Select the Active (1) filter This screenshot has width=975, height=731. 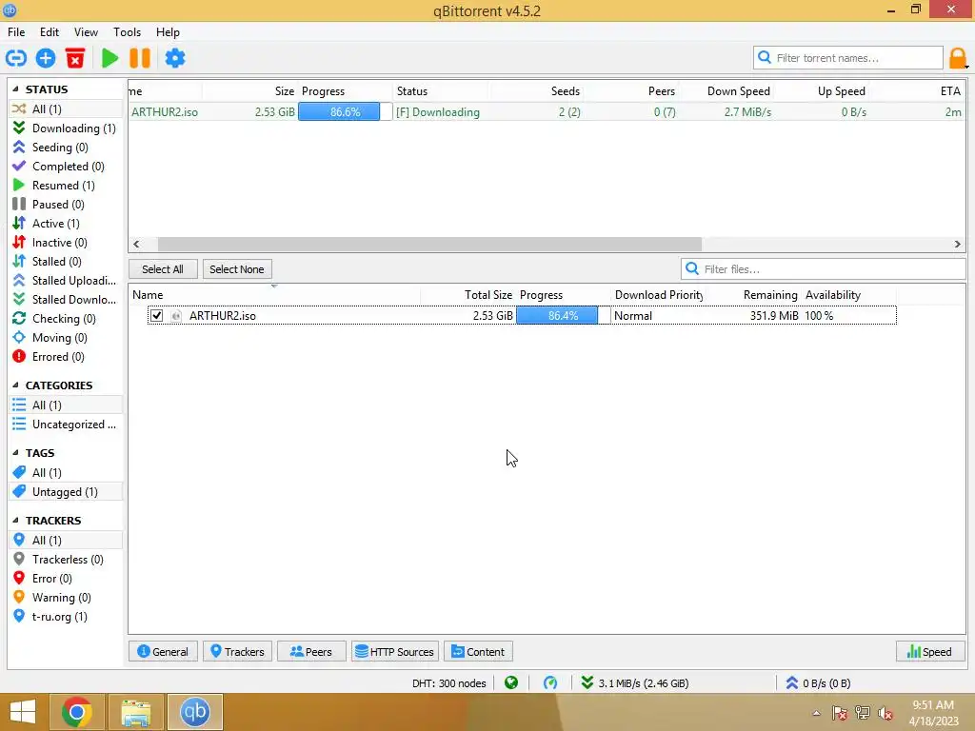[x=65, y=223]
